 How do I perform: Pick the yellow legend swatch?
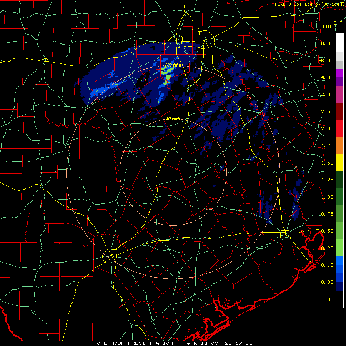point(339,163)
